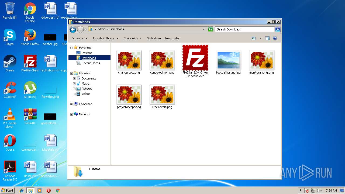The width and height of the screenshot is (345, 194).
Task: Select monitoramong.png thumbnail
Action: point(261,62)
